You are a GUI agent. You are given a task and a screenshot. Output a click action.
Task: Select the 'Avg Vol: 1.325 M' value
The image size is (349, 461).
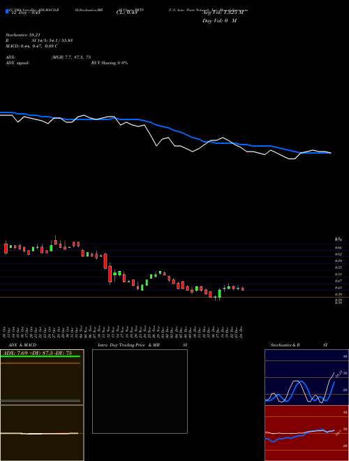[x=223, y=13]
